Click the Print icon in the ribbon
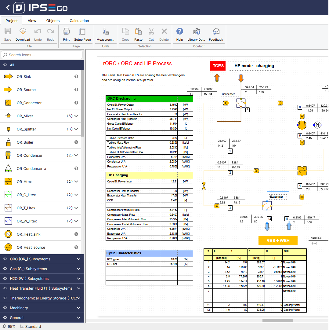This screenshot has height=330, width=329. click(66, 31)
